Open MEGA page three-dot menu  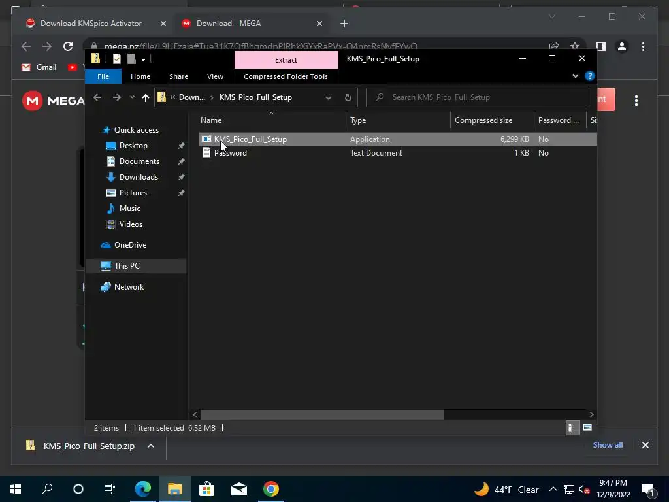tap(636, 101)
